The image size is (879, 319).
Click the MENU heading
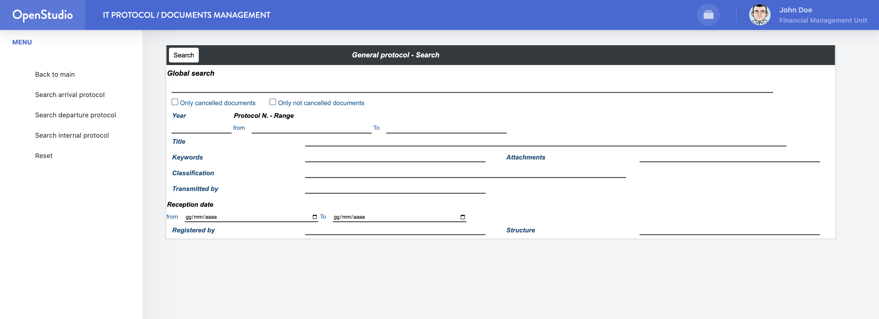point(22,42)
